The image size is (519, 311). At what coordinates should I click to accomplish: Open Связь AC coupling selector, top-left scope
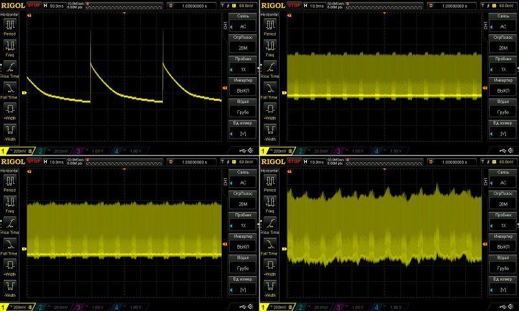(x=243, y=23)
